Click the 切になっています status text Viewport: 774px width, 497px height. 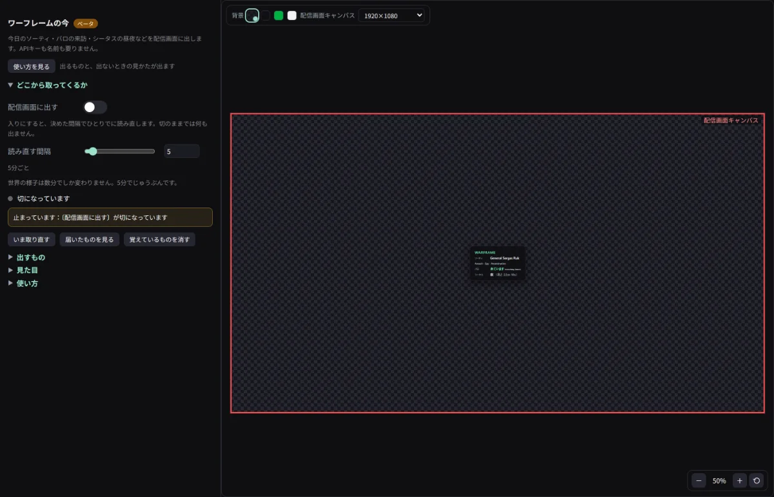click(43, 199)
